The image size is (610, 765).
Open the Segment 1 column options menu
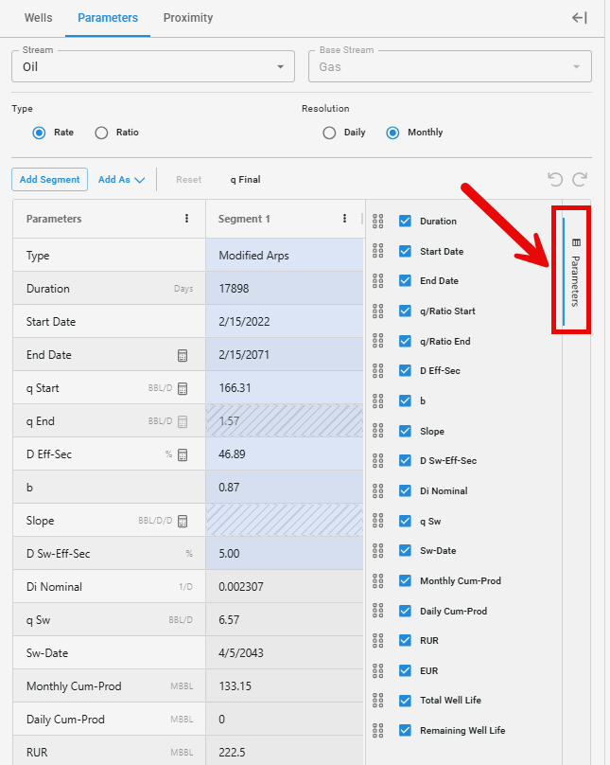tap(344, 219)
